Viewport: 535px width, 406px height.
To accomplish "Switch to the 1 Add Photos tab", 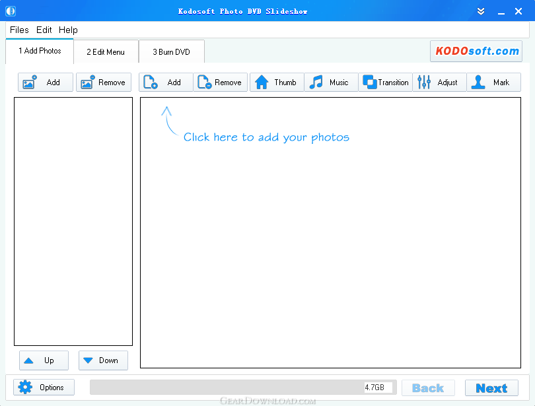I will click(x=40, y=51).
